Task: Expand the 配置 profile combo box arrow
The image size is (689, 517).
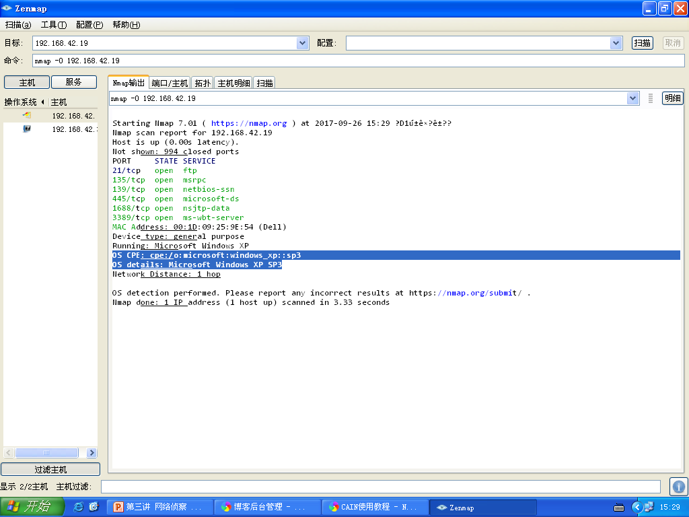Action: coord(616,43)
